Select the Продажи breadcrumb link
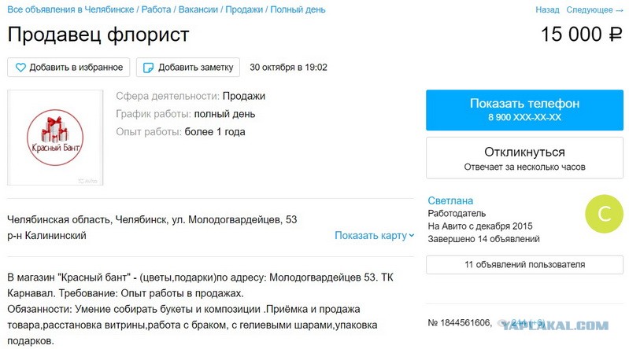 click(244, 9)
